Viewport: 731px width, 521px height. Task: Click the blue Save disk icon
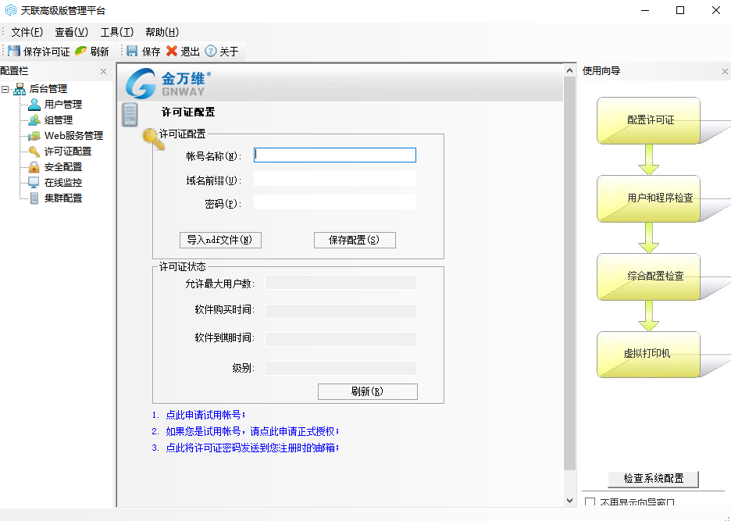pos(133,51)
